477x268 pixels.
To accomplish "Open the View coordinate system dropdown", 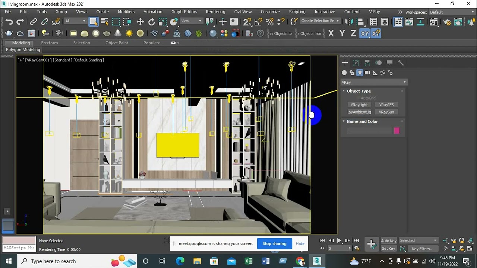I will tap(192, 21).
